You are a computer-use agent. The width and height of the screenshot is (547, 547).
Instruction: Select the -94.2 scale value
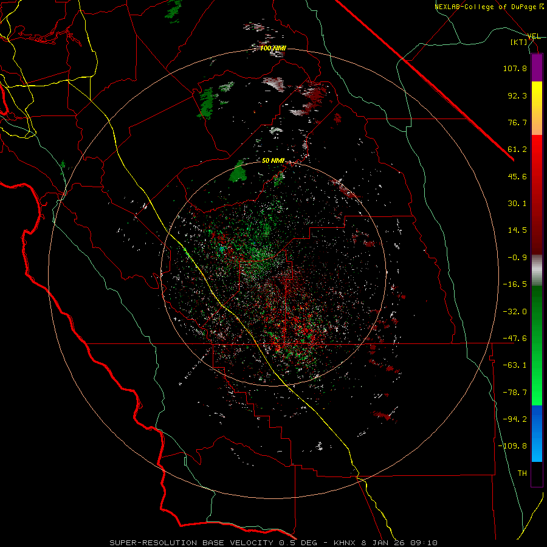(x=515, y=419)
